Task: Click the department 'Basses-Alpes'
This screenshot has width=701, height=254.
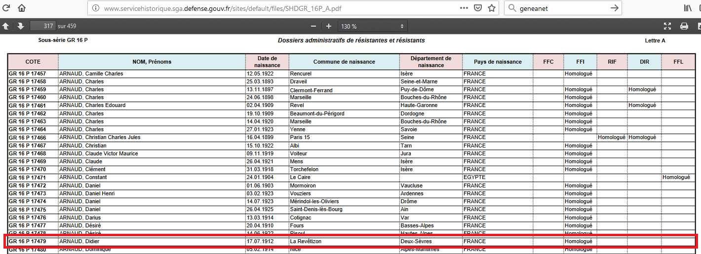Action: point(417,225)
